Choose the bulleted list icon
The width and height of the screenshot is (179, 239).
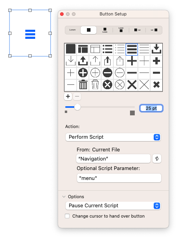coord(107,49)
